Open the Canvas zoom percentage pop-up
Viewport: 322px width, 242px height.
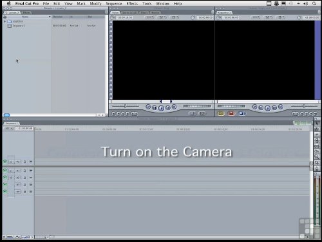click(256, 17)
